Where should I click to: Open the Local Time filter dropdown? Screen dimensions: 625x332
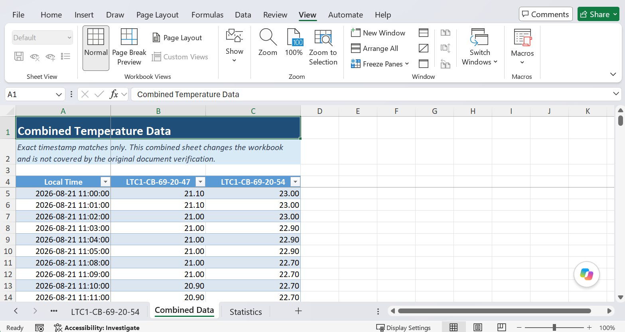tap(105, 182)
